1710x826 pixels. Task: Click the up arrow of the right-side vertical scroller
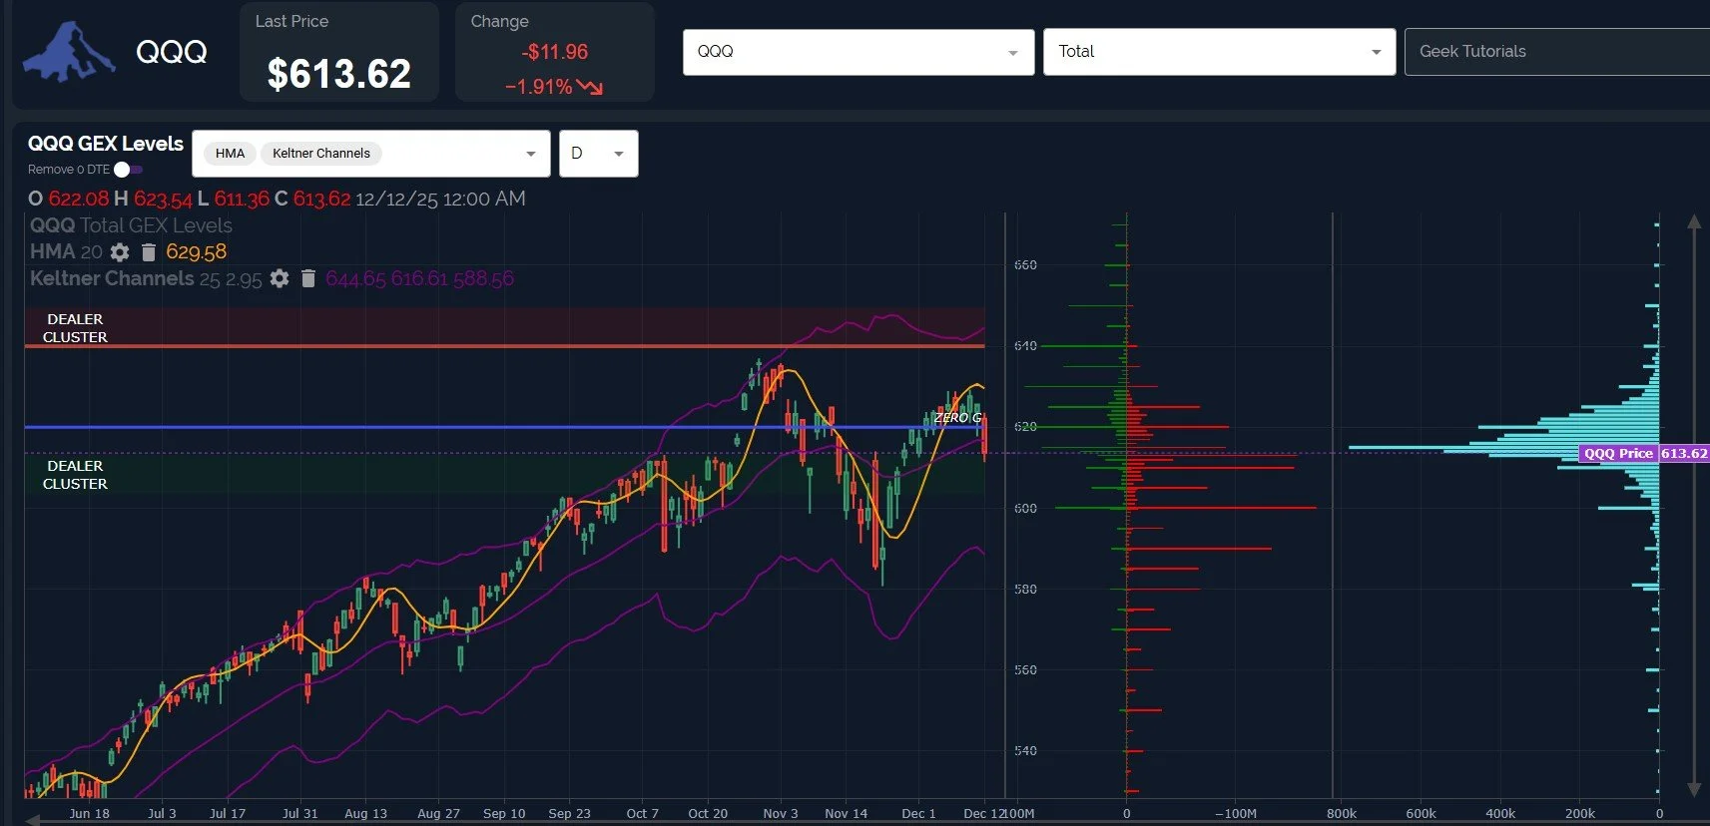[1694, 221]
